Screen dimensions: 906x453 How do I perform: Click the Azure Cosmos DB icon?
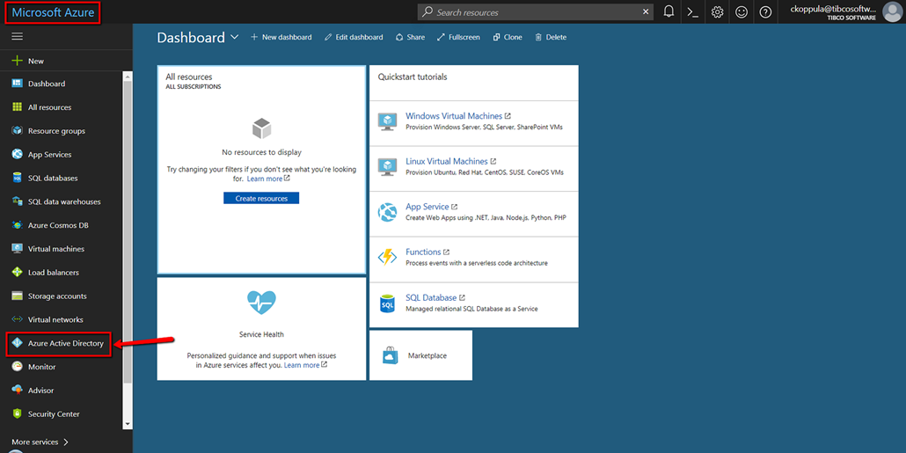(18, 225)
